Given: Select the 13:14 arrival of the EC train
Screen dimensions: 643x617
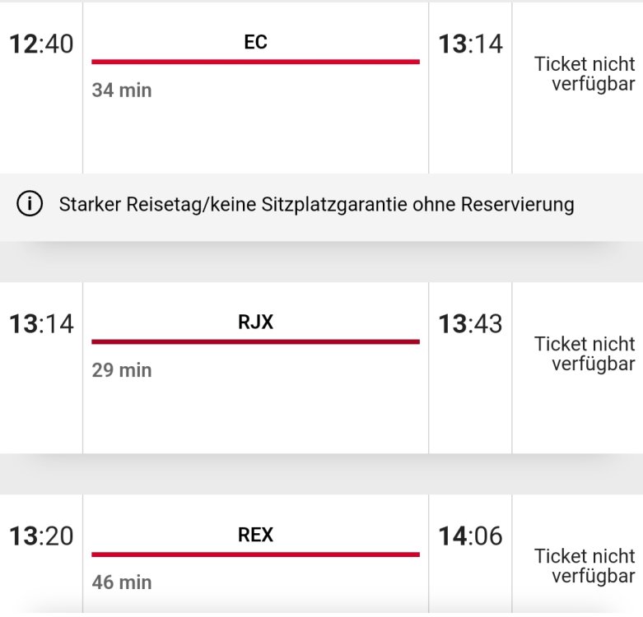Looking at the screenshot, I should point(470,44).
